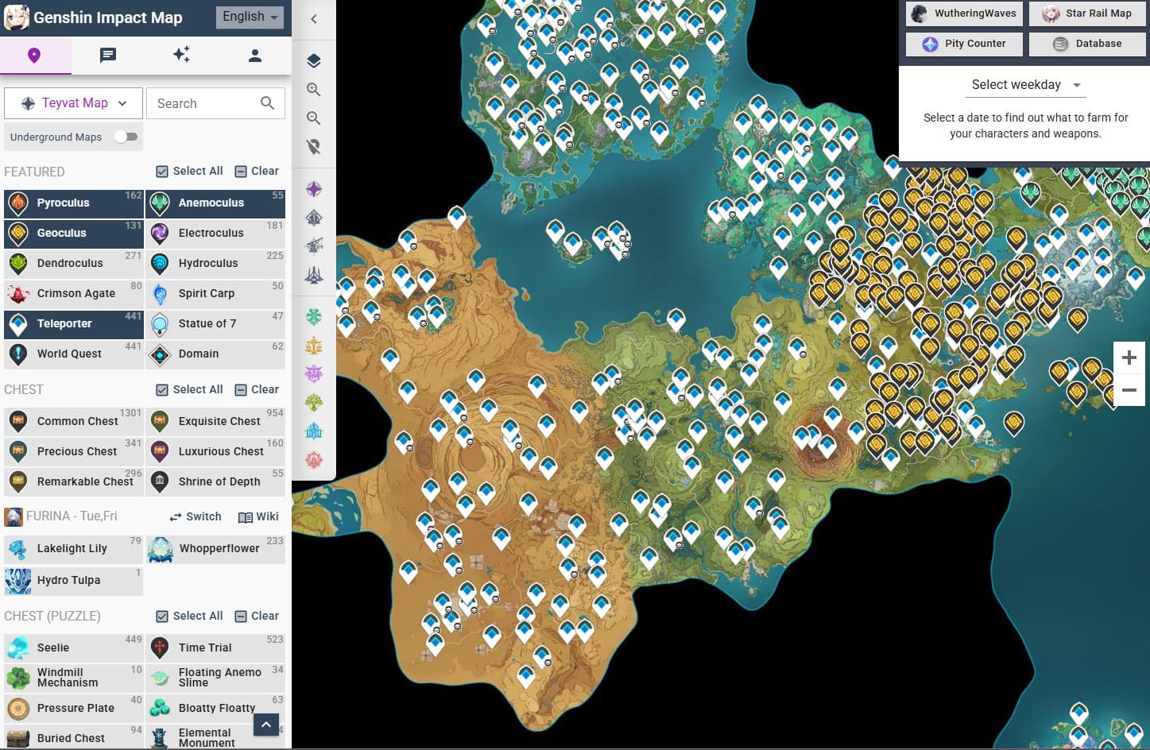Enable World Quest markers
1150x750 pixels.
[74, 354]
